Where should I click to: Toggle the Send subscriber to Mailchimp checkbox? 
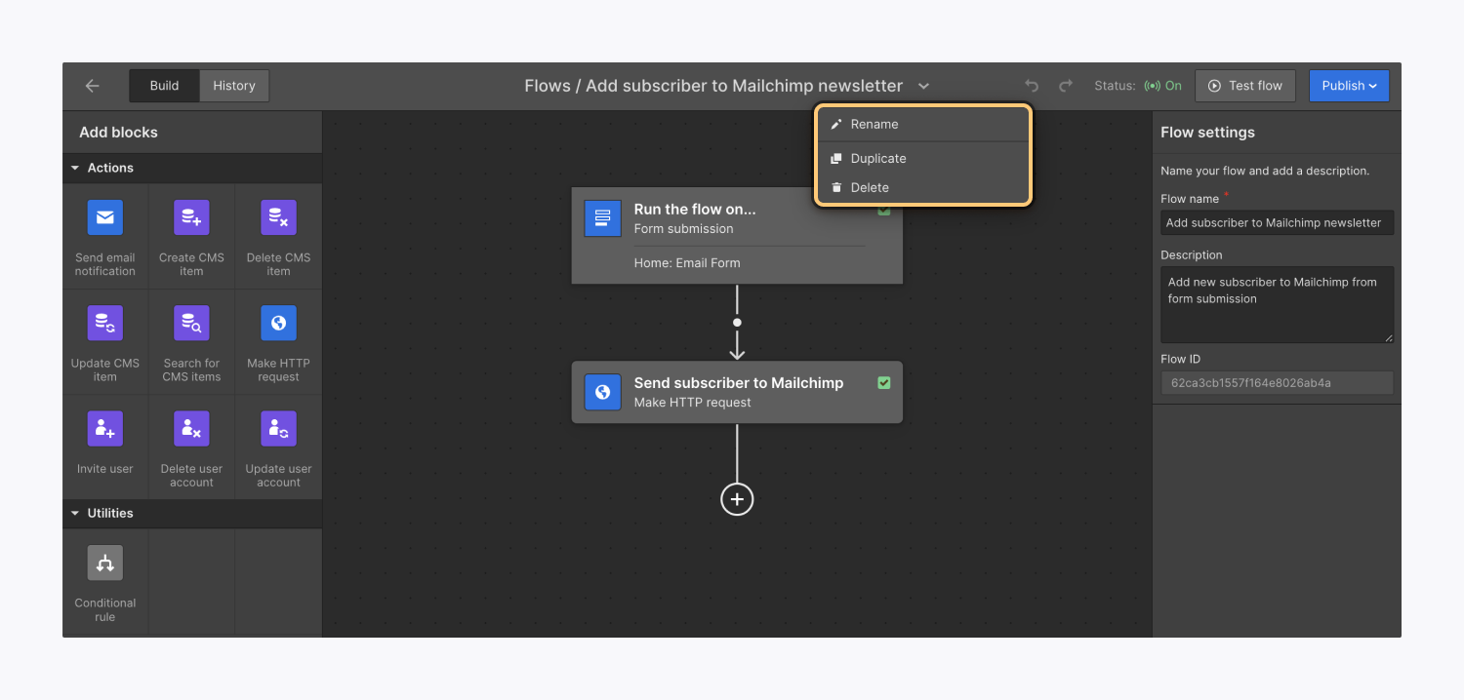884,383
